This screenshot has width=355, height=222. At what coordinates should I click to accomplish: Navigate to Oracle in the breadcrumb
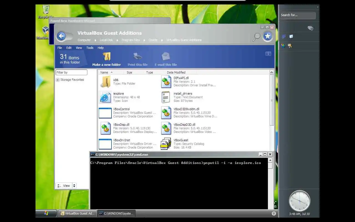(153, 40)
